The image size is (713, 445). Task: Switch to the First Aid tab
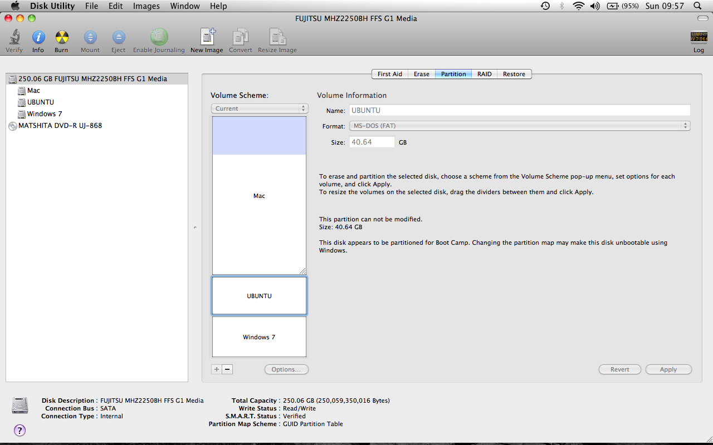[x=389, y=74]
